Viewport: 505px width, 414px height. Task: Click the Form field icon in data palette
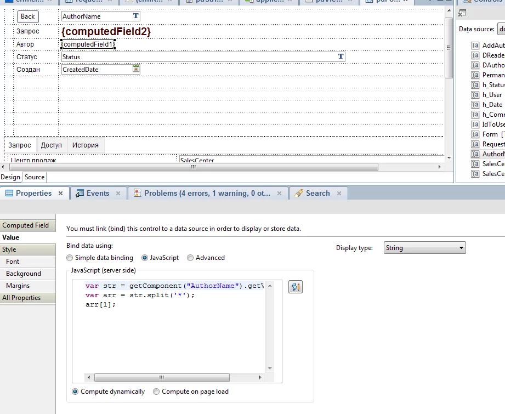(x=475, y=134)
